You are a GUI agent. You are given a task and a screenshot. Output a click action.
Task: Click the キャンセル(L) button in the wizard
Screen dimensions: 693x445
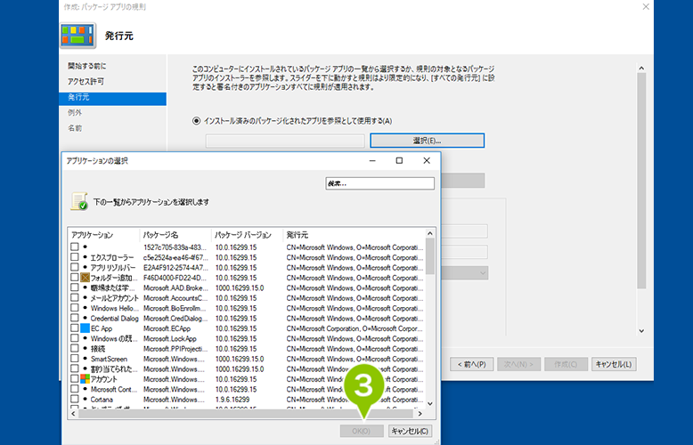coord(614,364)
